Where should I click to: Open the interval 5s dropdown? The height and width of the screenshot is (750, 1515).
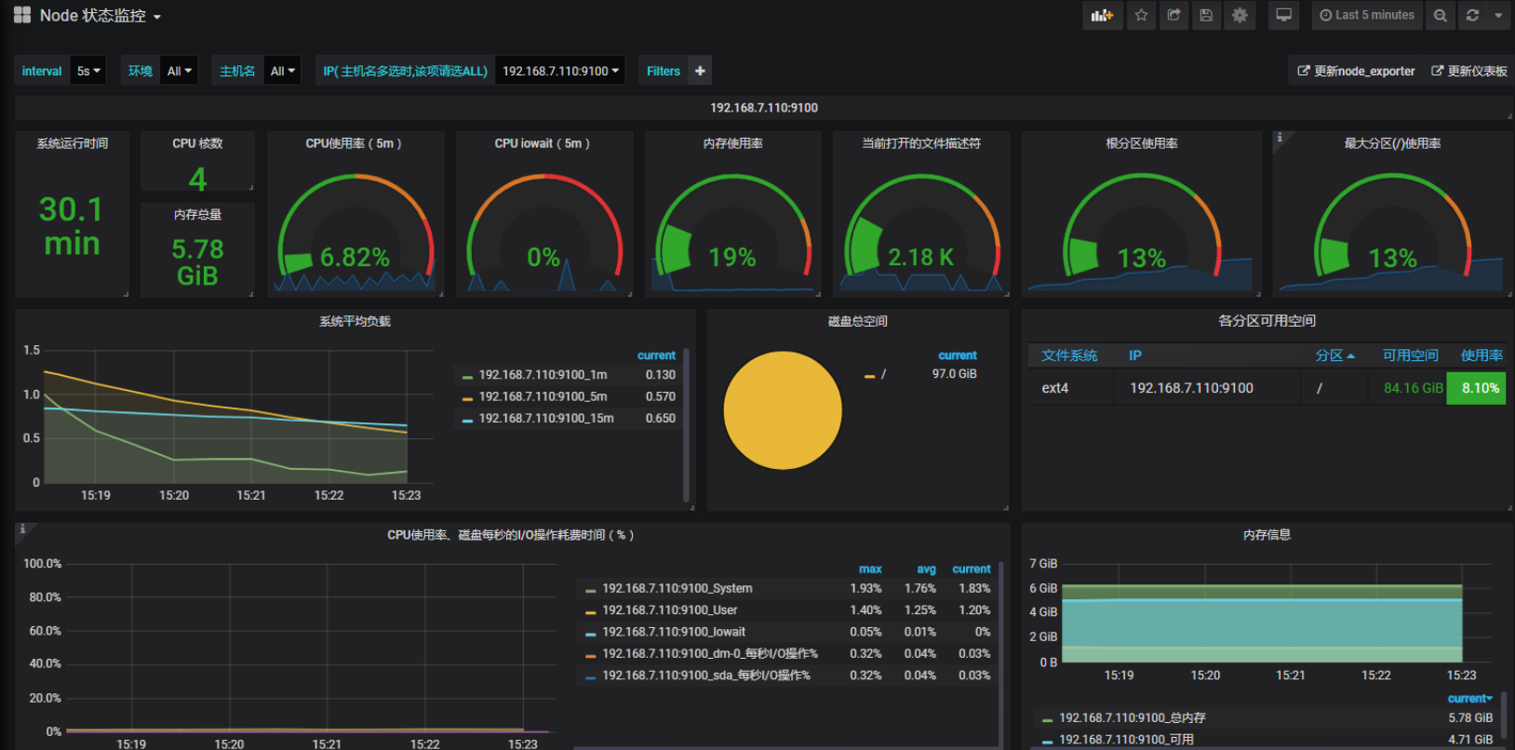(88, 71)
